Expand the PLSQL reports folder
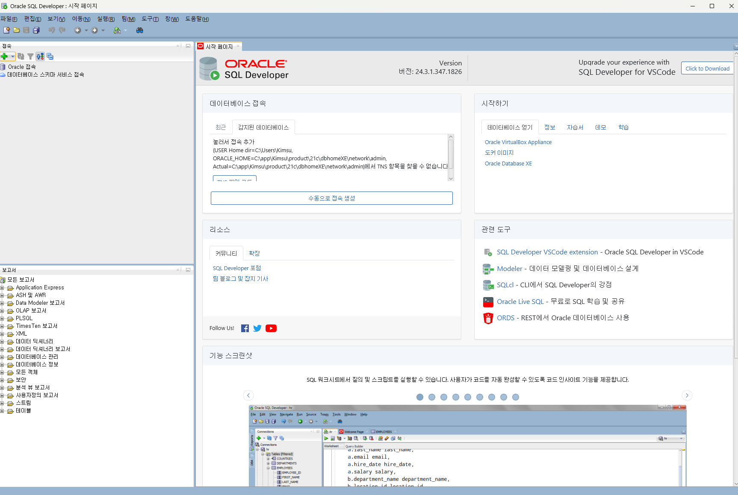Screen dimensions: 738x495 (2, 319)
